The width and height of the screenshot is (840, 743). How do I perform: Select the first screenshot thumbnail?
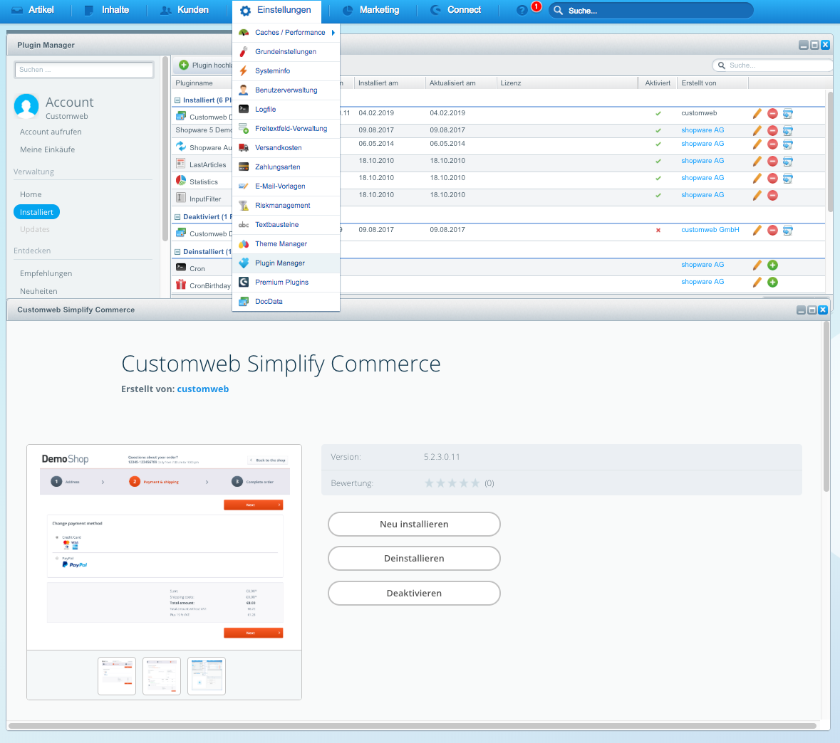pyautogui.click(x=117, y=676)
